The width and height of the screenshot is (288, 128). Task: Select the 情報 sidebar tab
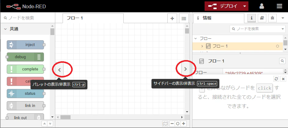coord(218,18)
